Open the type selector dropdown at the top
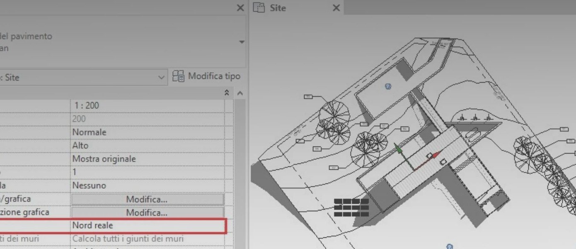 242,41
